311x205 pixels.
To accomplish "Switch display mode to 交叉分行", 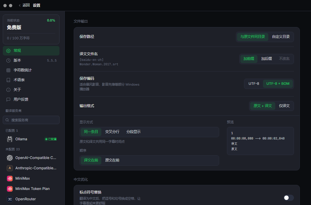I will point(112,132).
